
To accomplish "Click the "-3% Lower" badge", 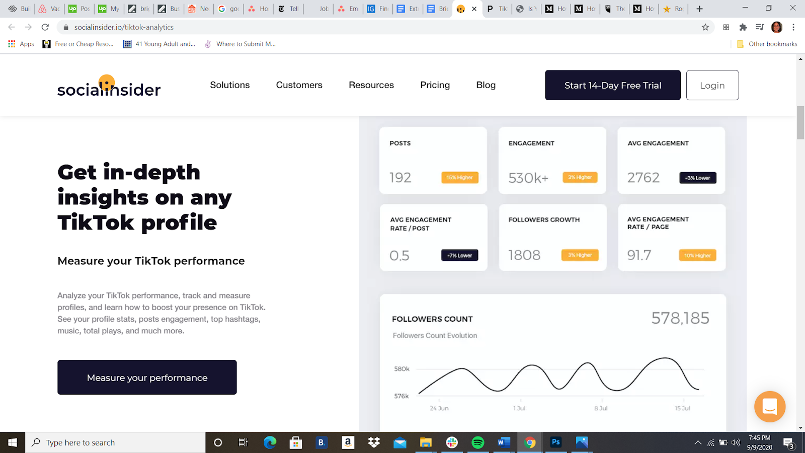I will [x=698, y=178].
